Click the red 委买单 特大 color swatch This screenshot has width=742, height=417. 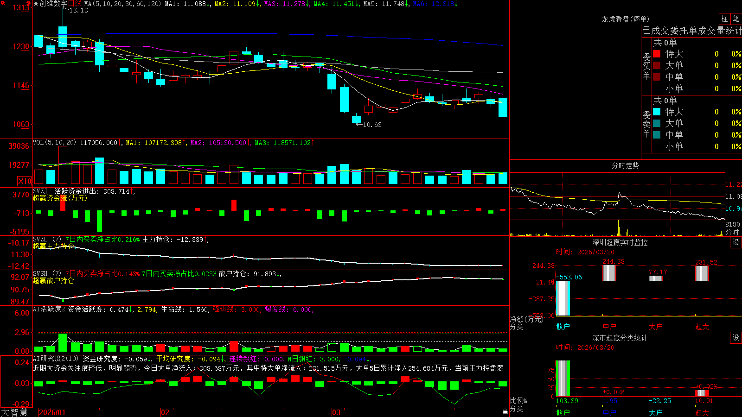(657, 54)
